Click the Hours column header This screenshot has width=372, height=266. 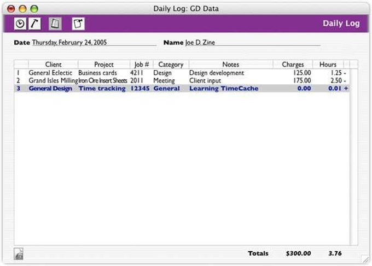(328, 65)
